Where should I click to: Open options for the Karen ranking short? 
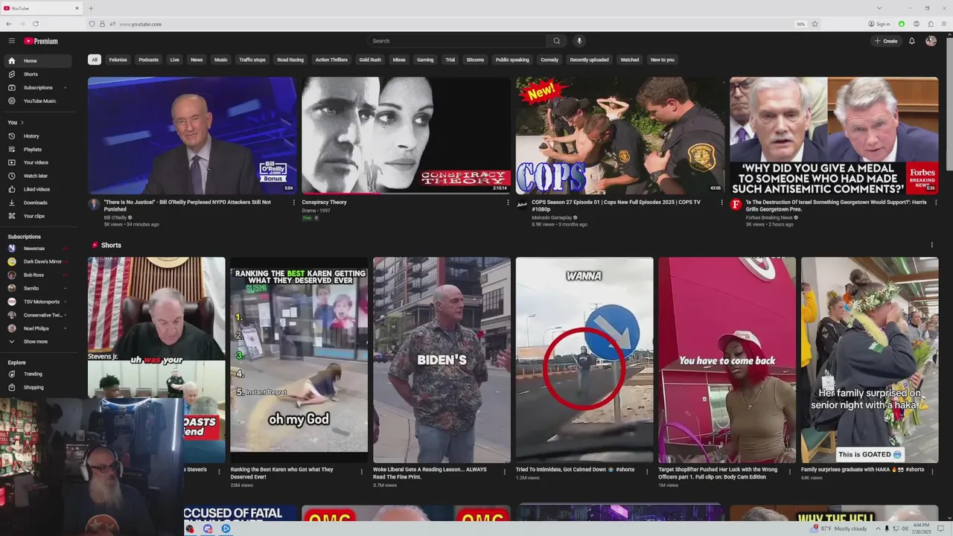362,471
